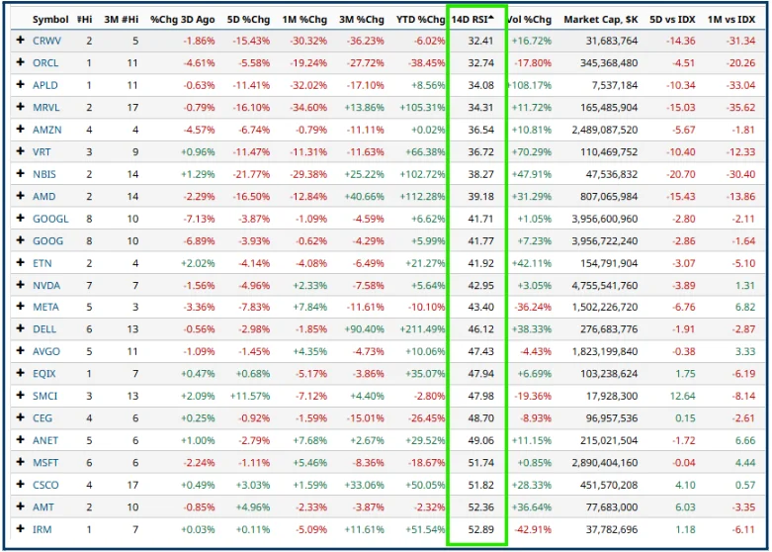Expand the GOOGL row details

(20, 218)
